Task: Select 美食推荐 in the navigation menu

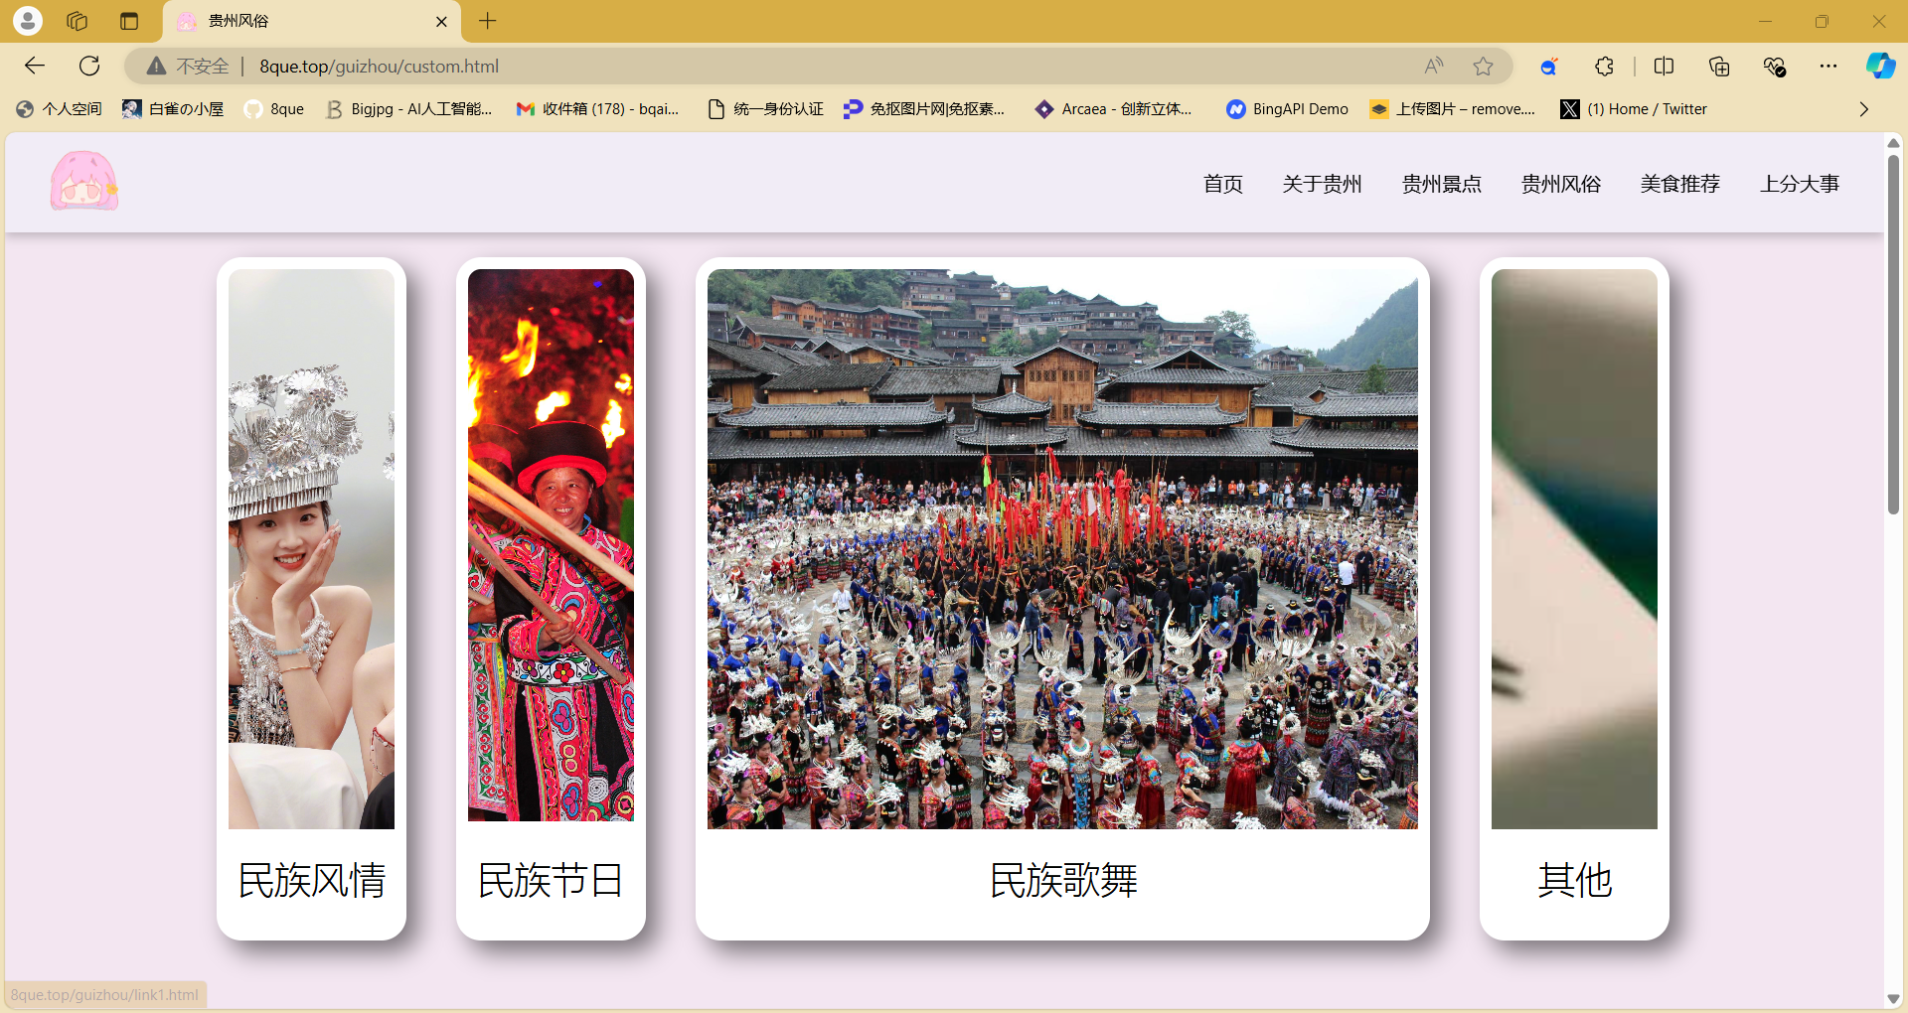Action: click(x=1679, y=183)
